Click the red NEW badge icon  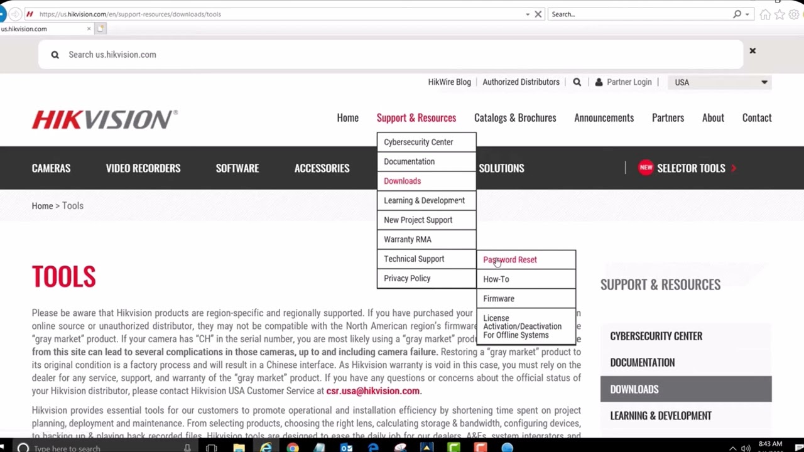[646, 168]
